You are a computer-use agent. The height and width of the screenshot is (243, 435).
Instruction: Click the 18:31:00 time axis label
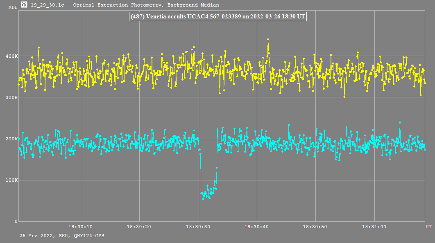375,227
